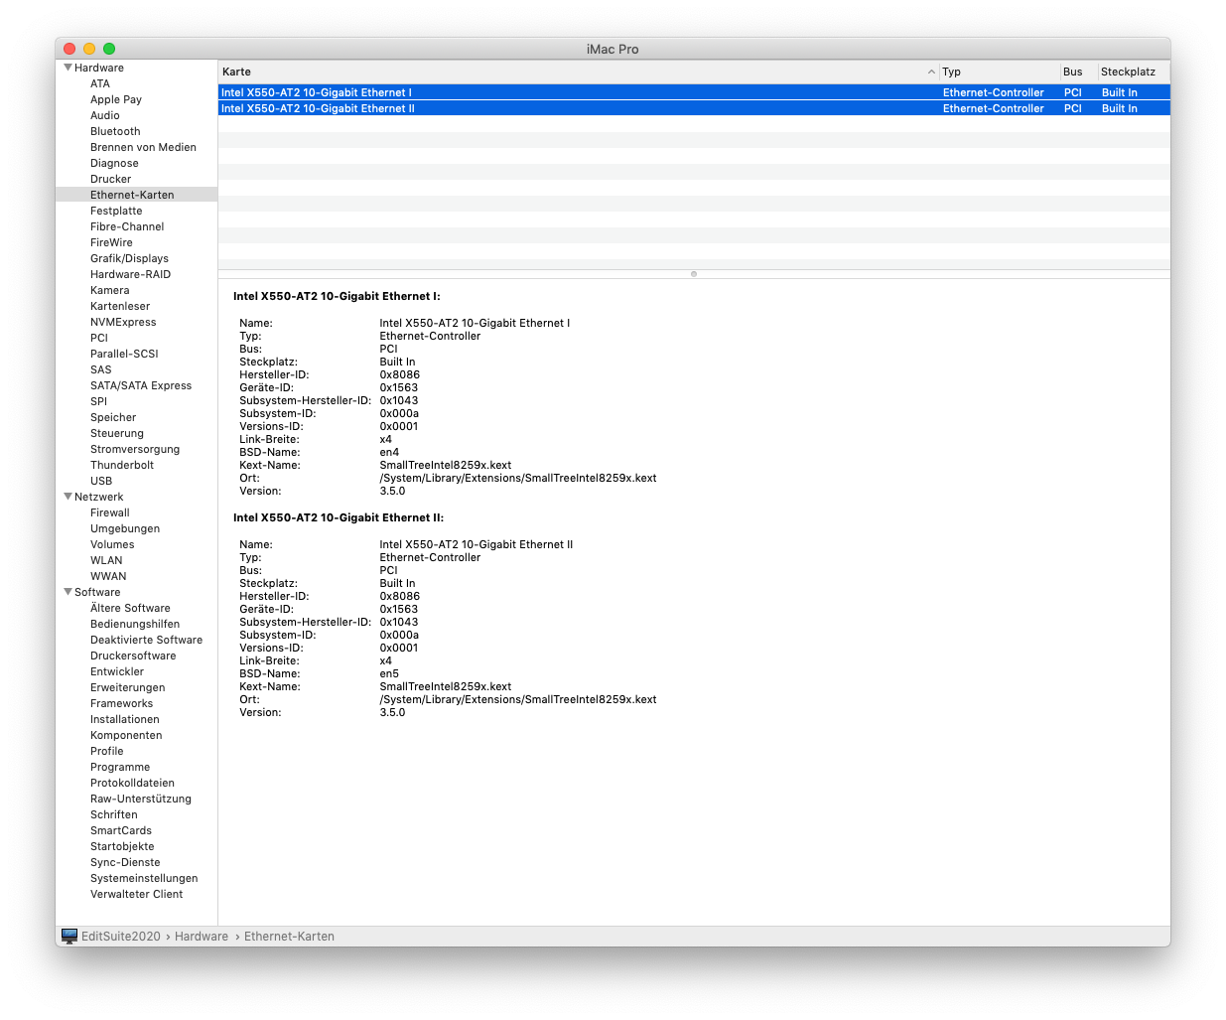Open ATA in the sidebar
1226x1020 pixels.
[100, 83]
